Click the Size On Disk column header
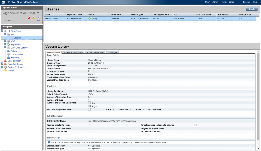Screen dimensions: 261x151 [x=227, y=14]
